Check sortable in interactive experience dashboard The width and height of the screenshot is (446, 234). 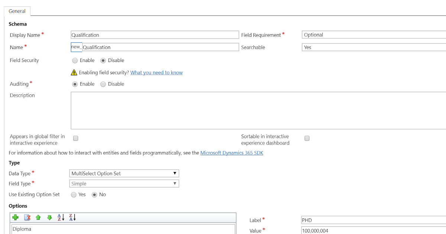[x=307, y=138]
